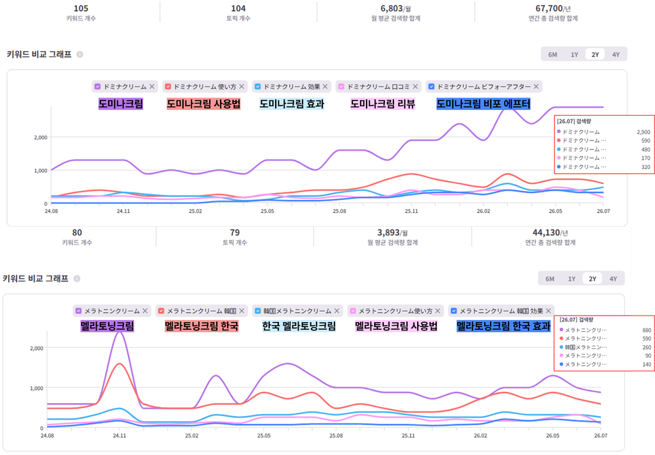The image size is (655, 455).
Task: Remove ドミナクリーム 使い方 chip with X
Action: pyautogui.click(x=241, y=86)
